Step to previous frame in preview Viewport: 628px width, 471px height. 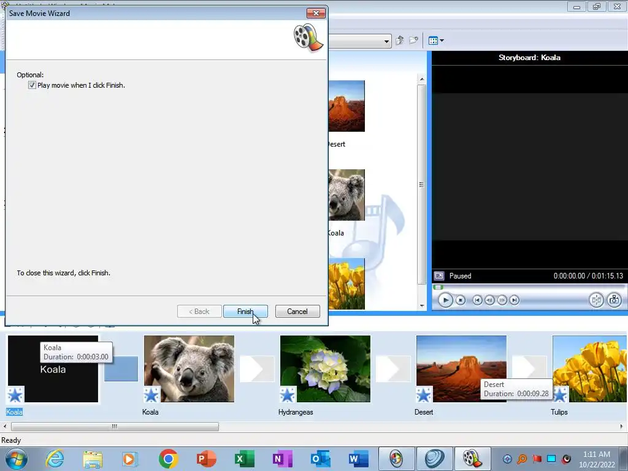489,300
